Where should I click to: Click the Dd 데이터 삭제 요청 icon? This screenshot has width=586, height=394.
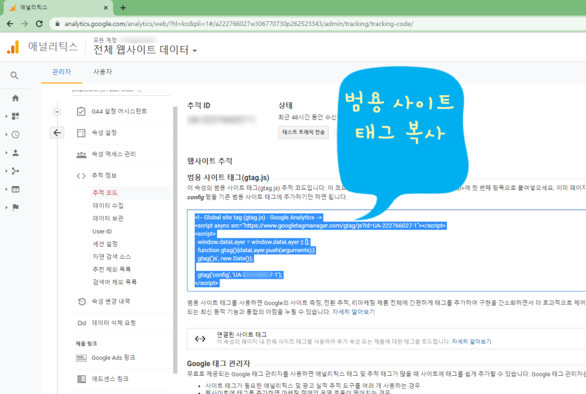pyautogui.click(x=82, y=323)
